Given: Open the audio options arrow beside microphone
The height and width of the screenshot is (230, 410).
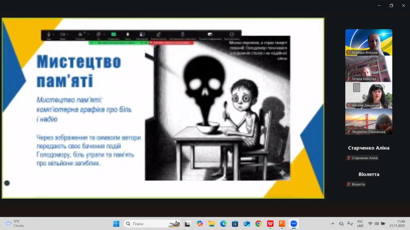Looking at the screenshot, I should coord(53,34).
